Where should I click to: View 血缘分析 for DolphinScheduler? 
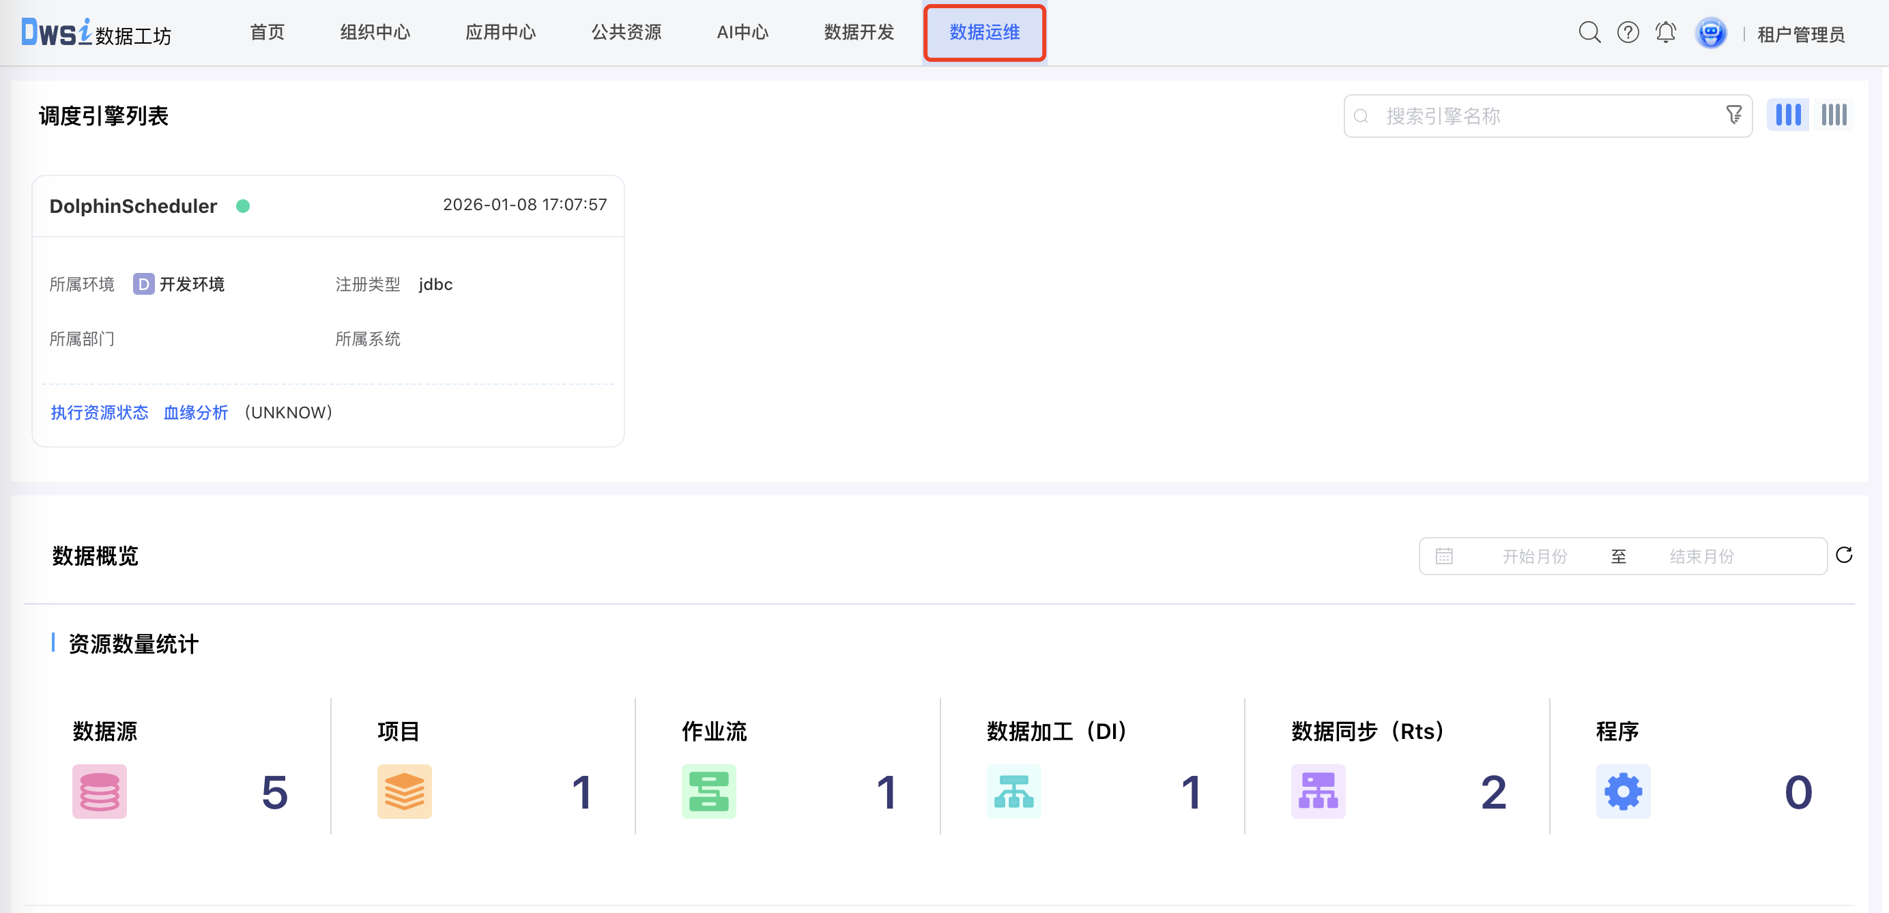195,412
